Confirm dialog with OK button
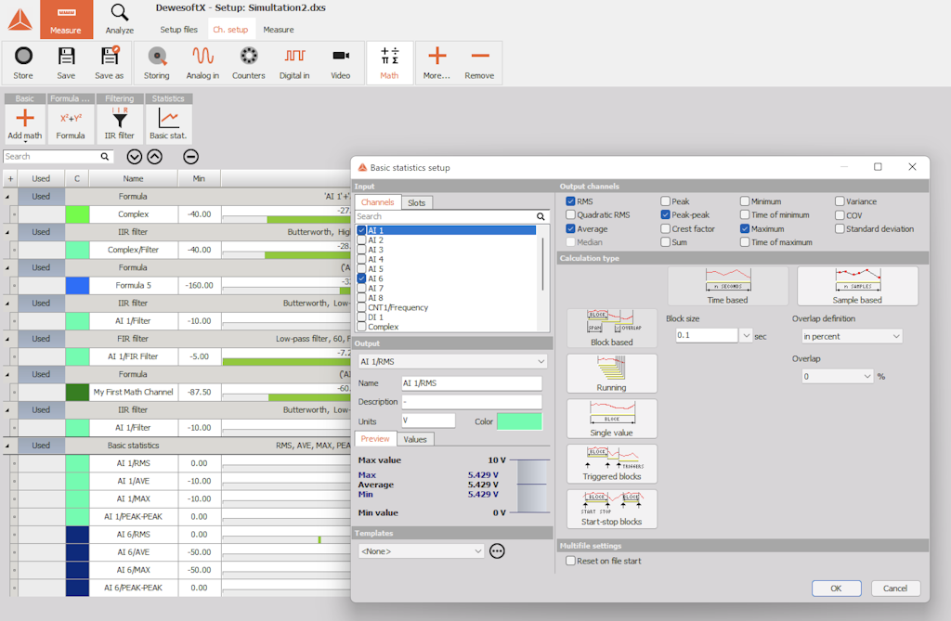This screenshot has height=621, width=951. pyautogui.click(x=836, y=589)
